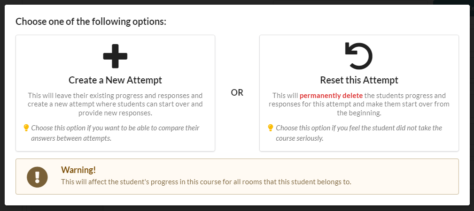
Task: Click the exclamation mark warning icon
Action: [x=37, y=177]
